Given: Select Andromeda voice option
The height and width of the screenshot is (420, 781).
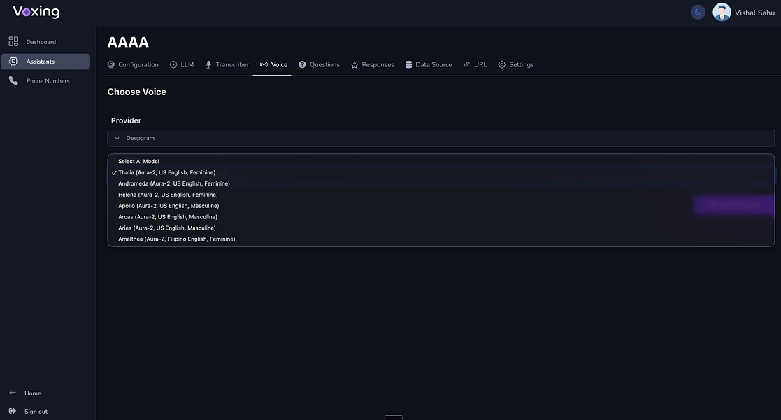Looking at the screenshot, I should 174,183.
